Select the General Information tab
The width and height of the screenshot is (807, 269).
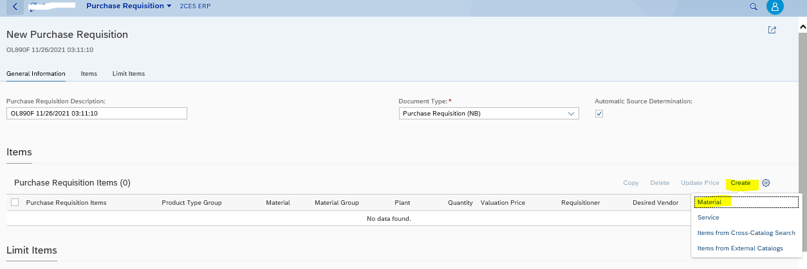point(36,74)
